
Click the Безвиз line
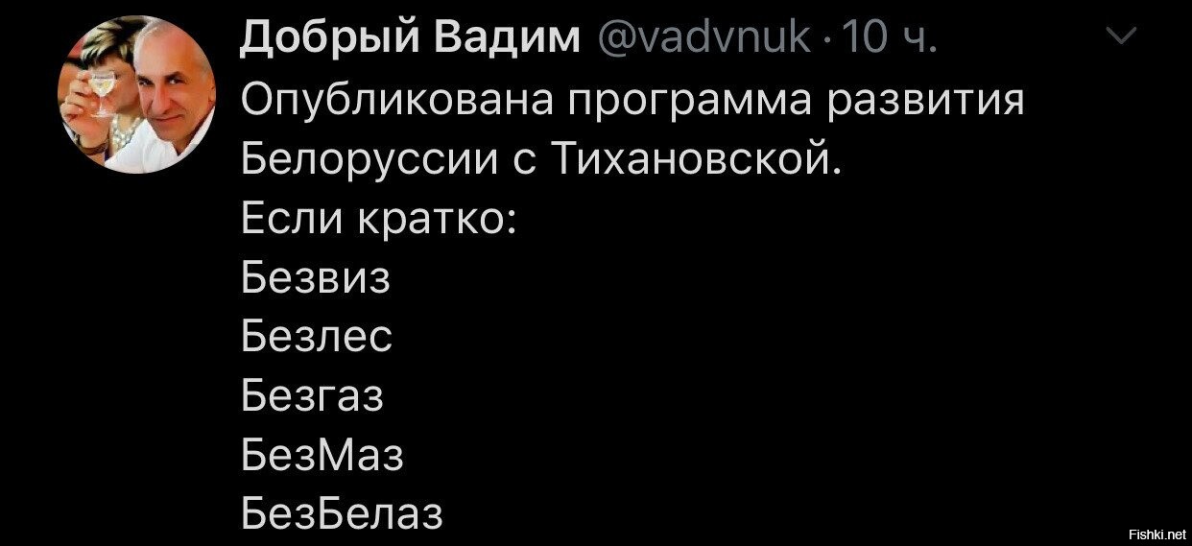pos(316,277)
